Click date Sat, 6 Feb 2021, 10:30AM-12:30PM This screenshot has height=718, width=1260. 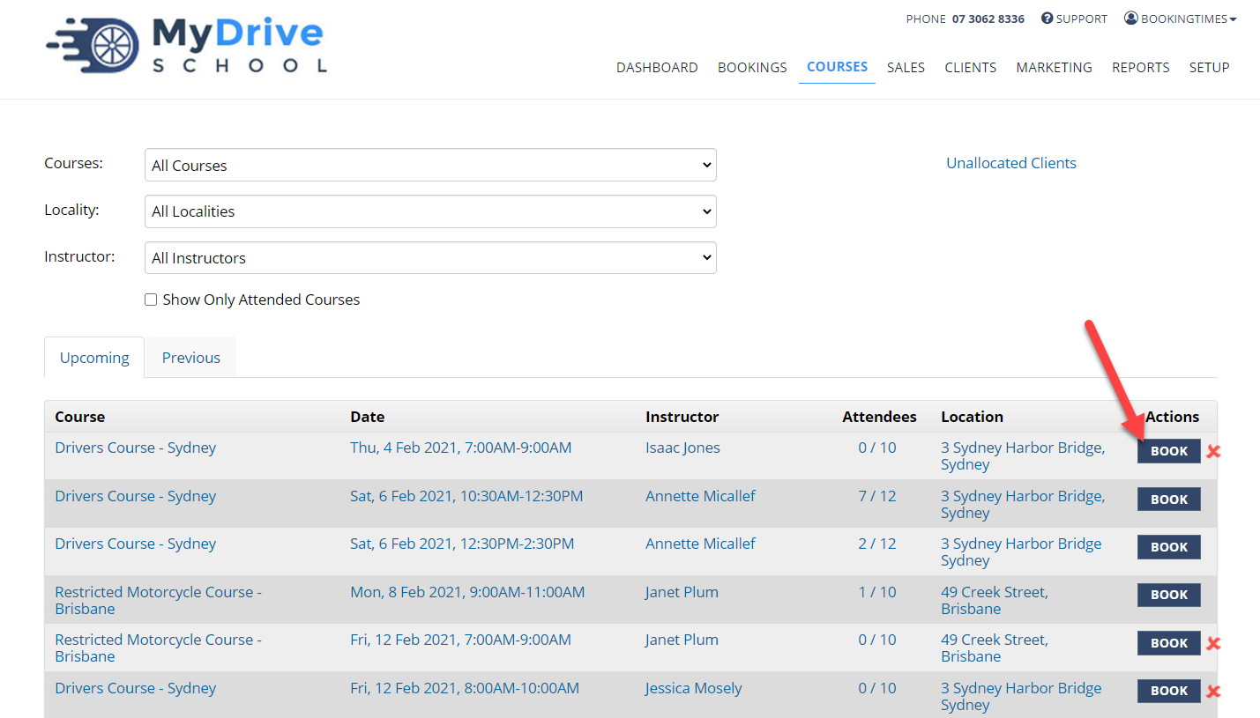coord(466,496)
